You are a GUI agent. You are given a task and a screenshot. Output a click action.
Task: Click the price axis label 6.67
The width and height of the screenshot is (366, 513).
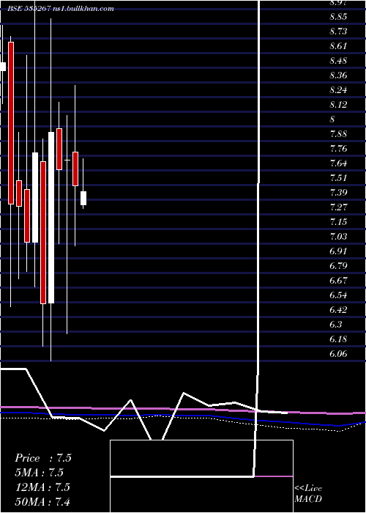pyautogui.click(x=338, y=281)
